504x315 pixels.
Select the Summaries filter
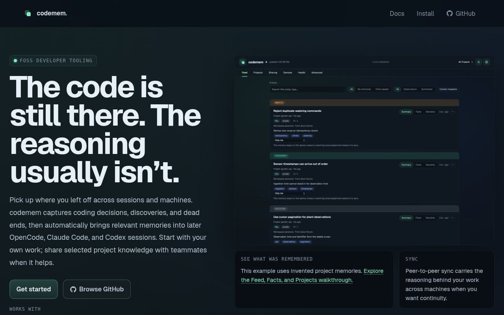tap(427, 89)
